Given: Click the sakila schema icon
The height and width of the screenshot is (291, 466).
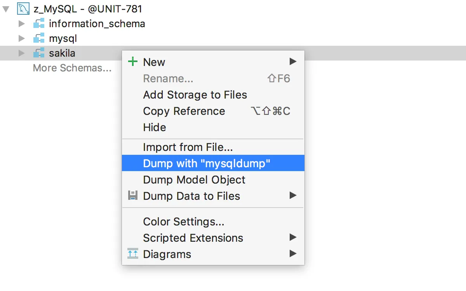Looking at the screenshot, I should pos(39,53).
